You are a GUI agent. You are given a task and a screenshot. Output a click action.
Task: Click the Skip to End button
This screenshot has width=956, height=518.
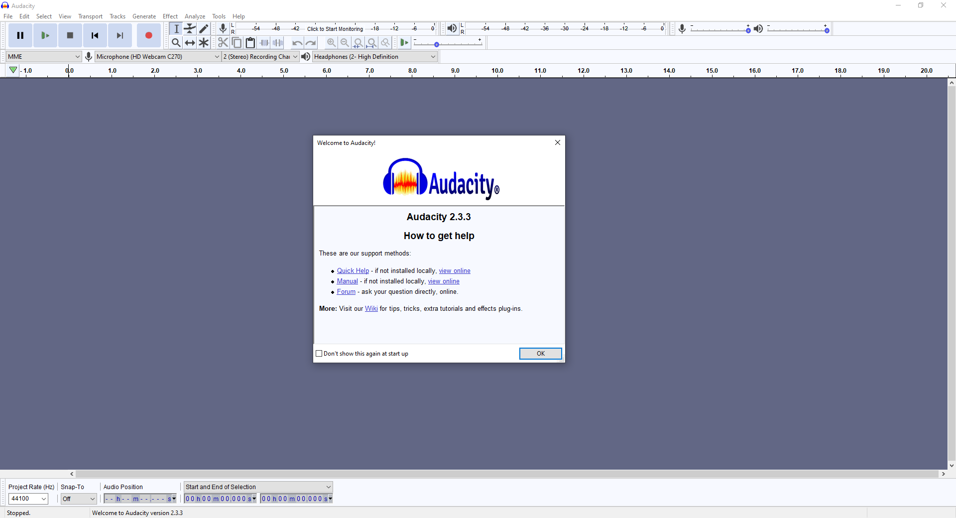120,35
